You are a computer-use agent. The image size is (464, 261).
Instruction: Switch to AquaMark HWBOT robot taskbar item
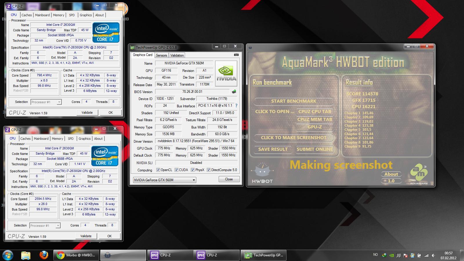coord(123,255)
